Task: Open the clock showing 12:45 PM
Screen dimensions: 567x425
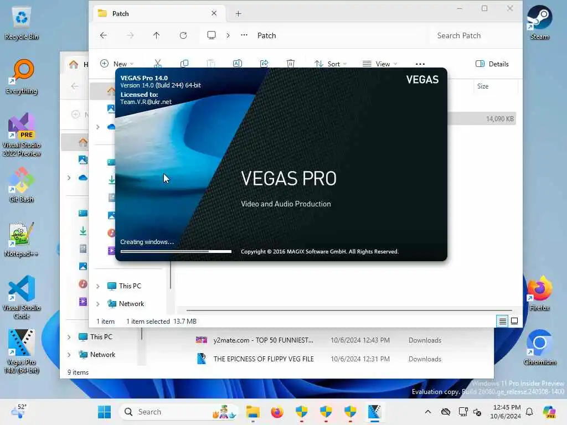Action: click(505, 412)
